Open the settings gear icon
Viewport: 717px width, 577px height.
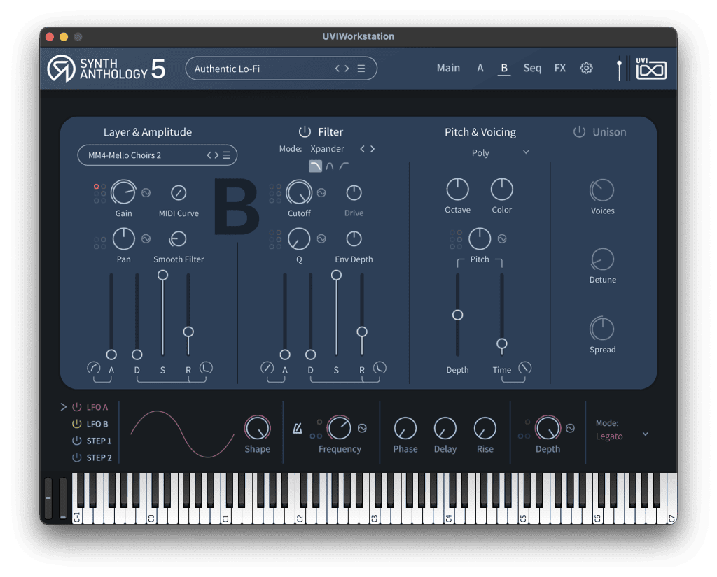pos(586,68)
